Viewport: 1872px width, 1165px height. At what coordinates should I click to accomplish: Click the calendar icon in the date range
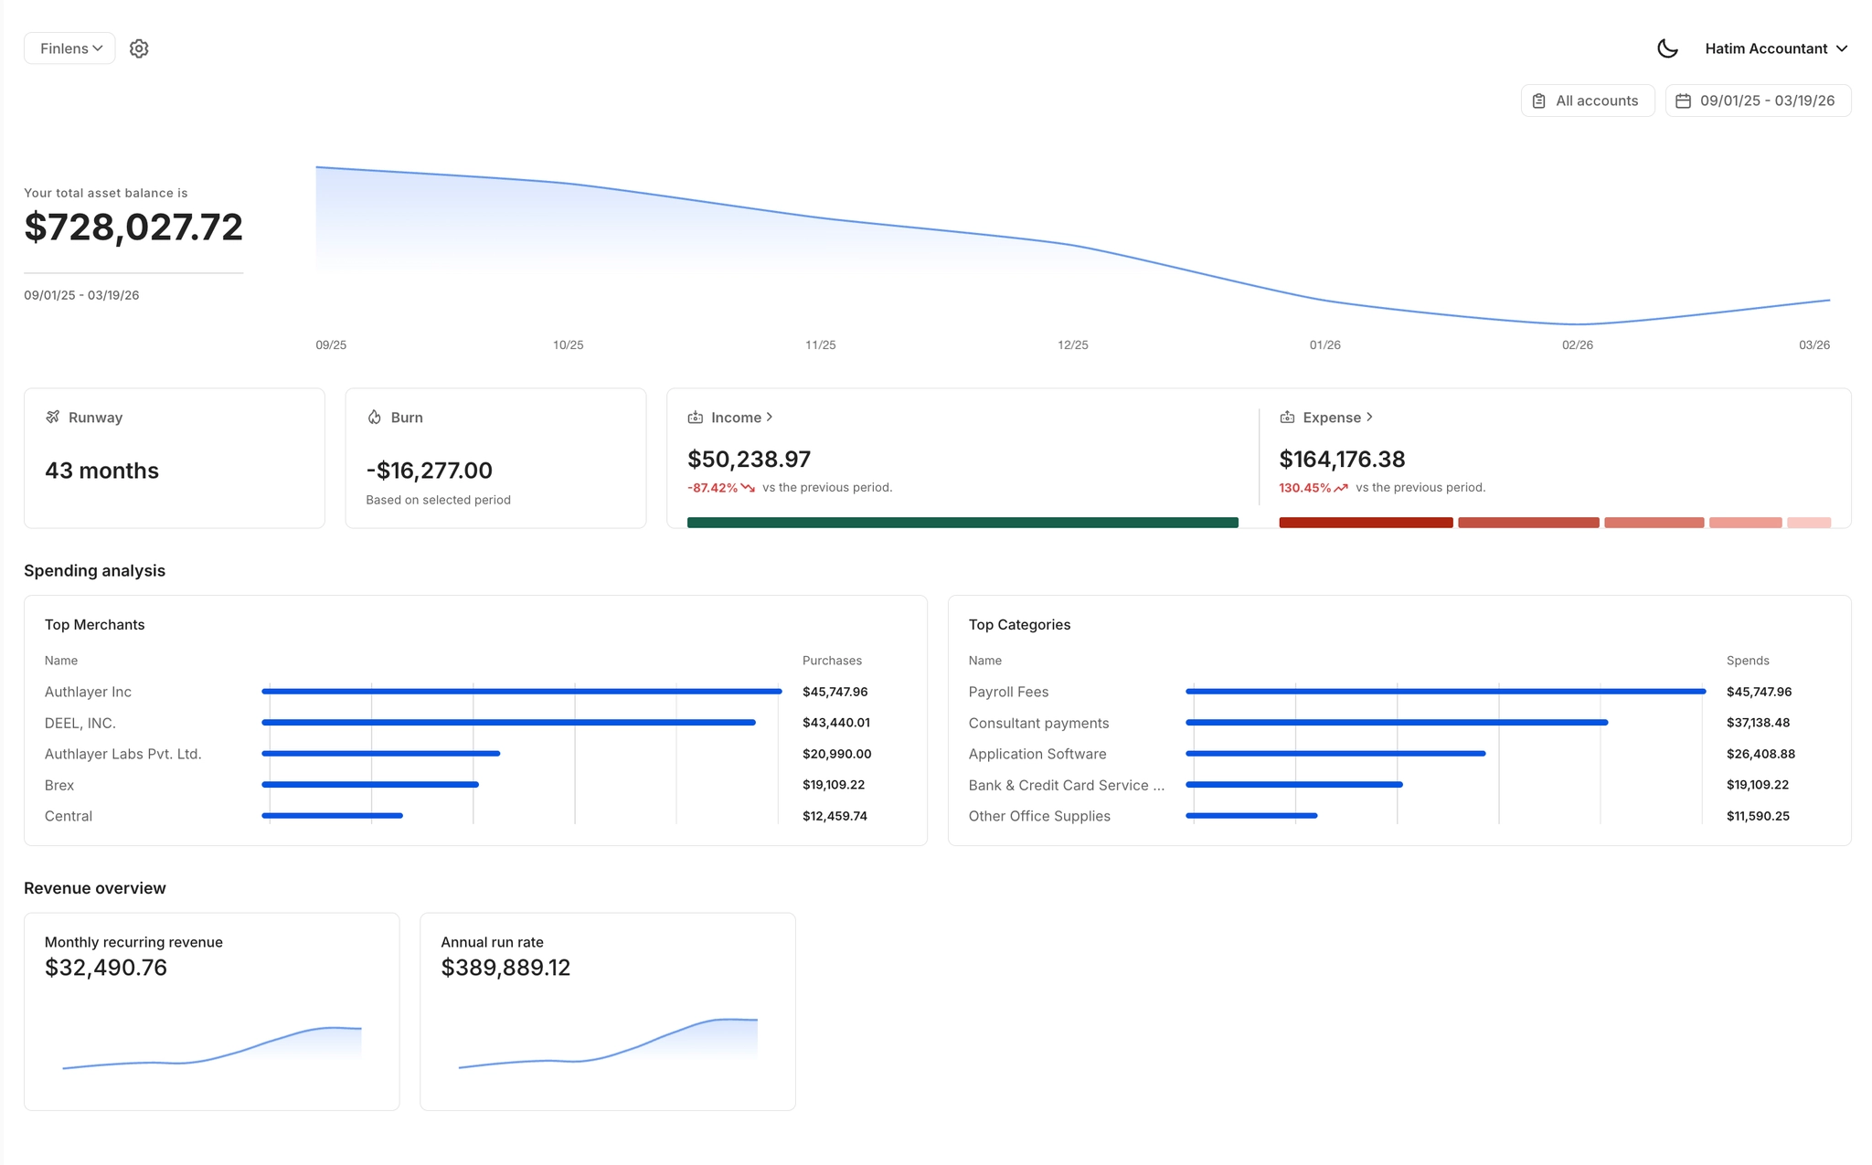[1683, 101]
